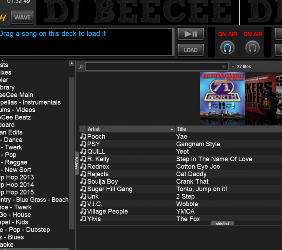The image size is (282, 250).
Task: Clear the search field with the X icon
Action: tap(224, 67)
